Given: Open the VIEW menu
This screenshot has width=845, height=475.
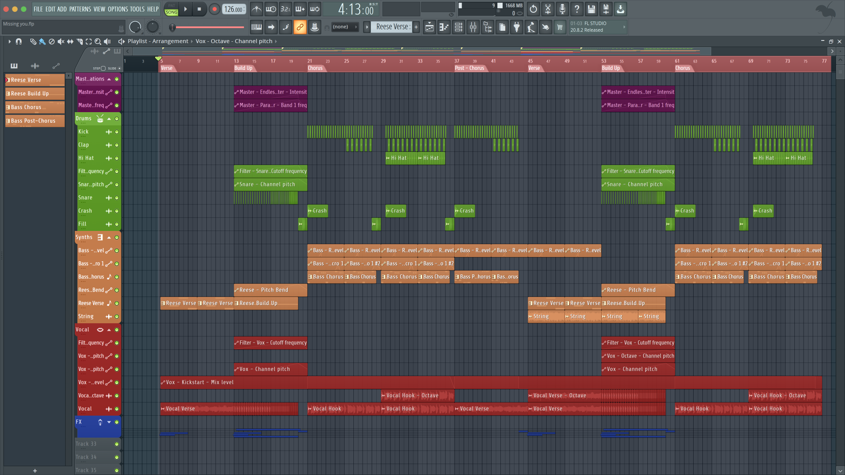Looking at the screenshot, I should click(x=99, y=9).
